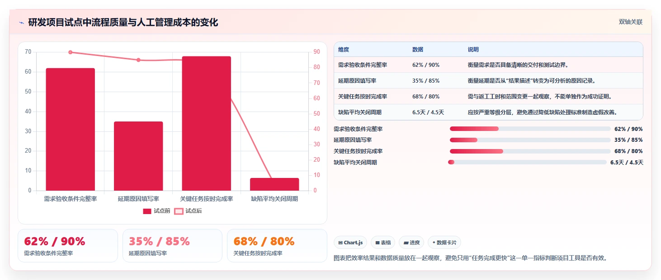661x280 pixels.
Task: Click the lightning icon beside the dashboard title
Action: click(x=22, y=23)
